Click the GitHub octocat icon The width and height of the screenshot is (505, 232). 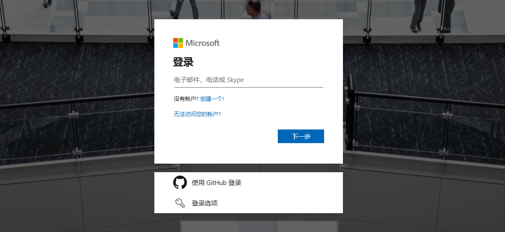[x=180, y=182]
